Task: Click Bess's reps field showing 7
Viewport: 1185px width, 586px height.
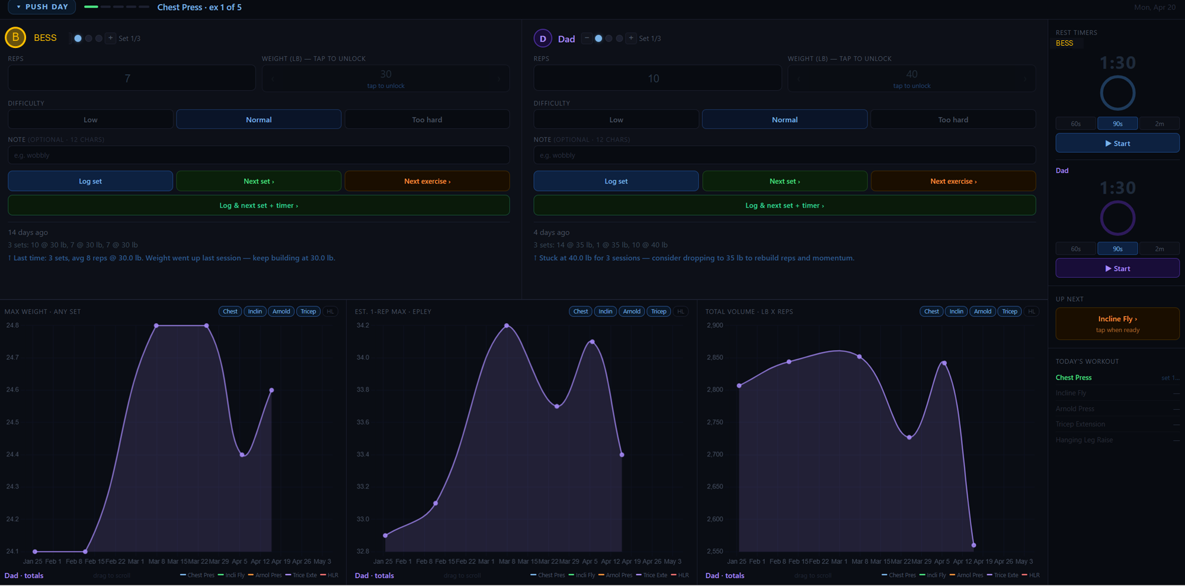Action: pos(132,78)
